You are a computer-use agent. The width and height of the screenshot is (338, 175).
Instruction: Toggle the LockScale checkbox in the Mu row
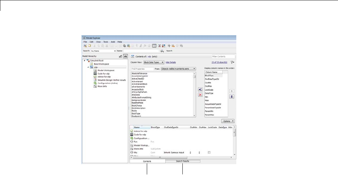(x=209, y=152)
